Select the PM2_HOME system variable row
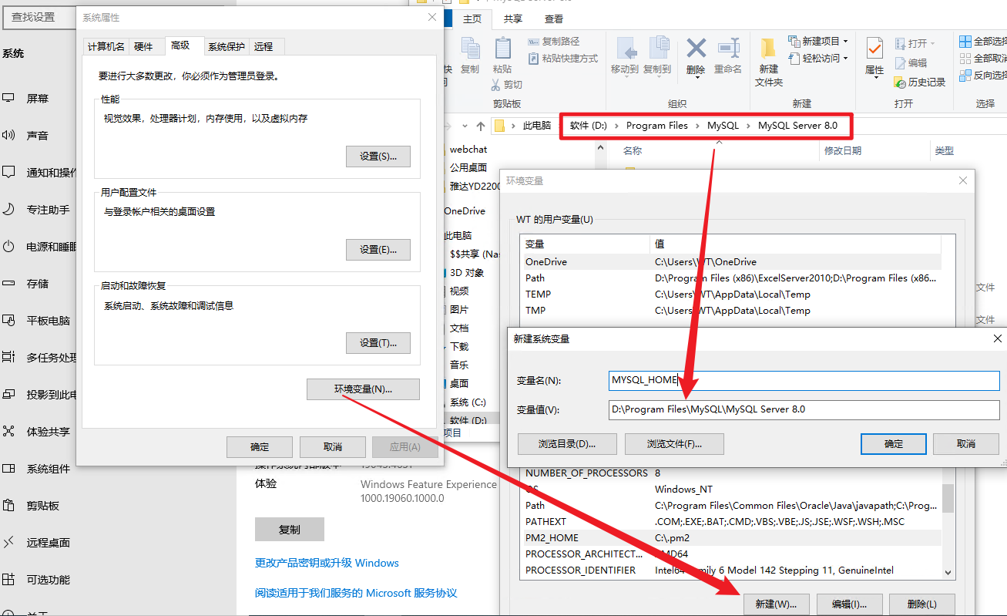The image size is (1007, 616). click(731, 538)
